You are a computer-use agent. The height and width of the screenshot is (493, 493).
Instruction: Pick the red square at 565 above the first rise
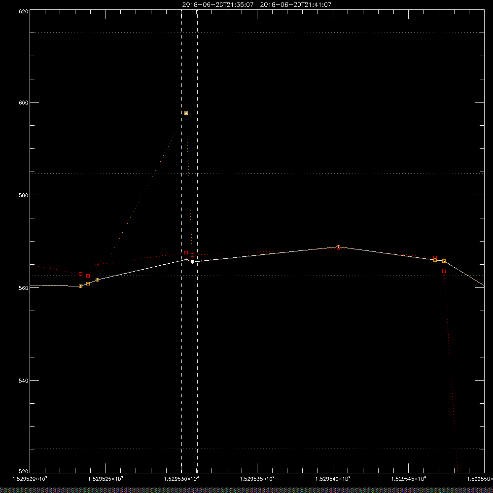98,264
